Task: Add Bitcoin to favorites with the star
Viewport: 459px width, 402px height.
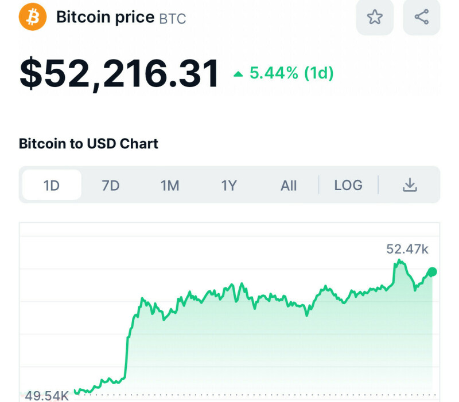Action: (x=375, y=17)
